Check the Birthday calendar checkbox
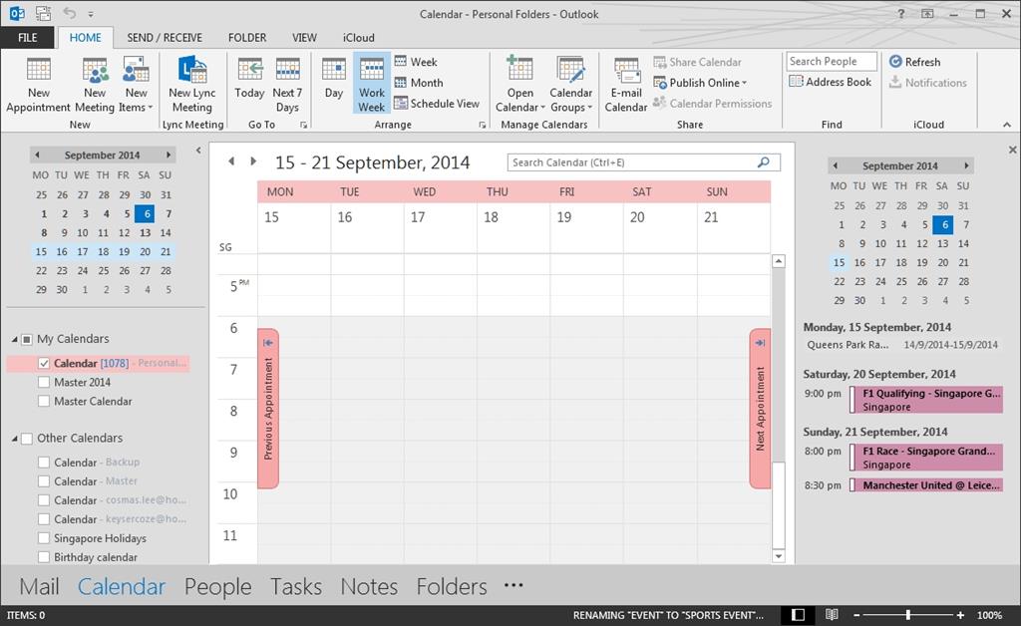The image size is (1021, 626). click(x=44, y=557)
